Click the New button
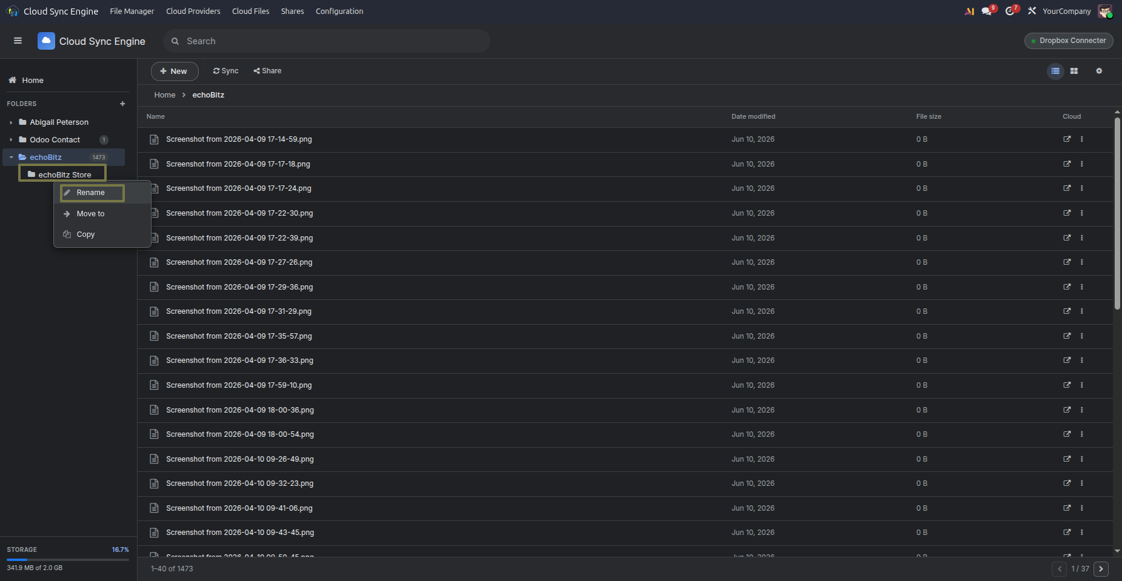The width and height of the screenshot is (1122, 581). [x=175, y=71]
